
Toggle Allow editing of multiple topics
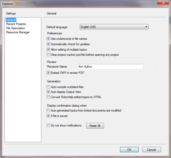[48, 50]
